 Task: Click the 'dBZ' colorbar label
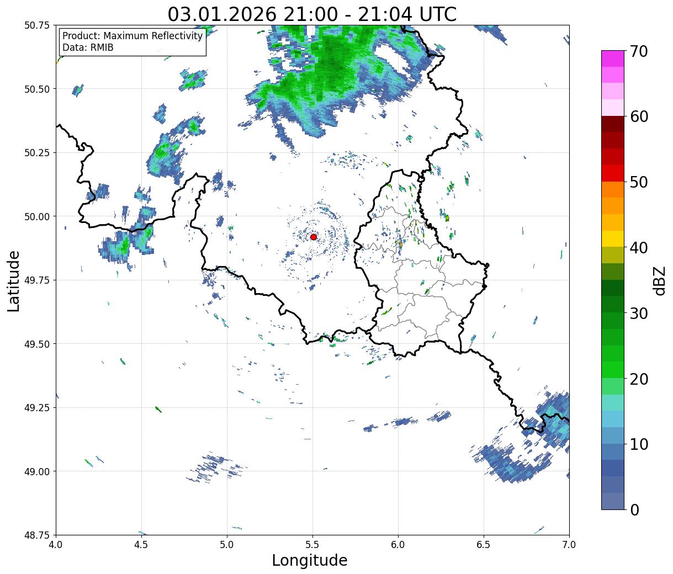tap(659, 280)
